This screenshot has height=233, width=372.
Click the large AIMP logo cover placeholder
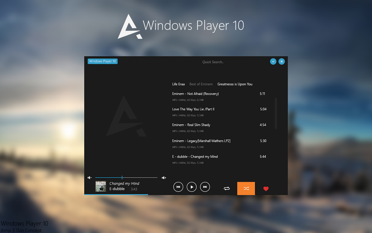coord(126,116)
